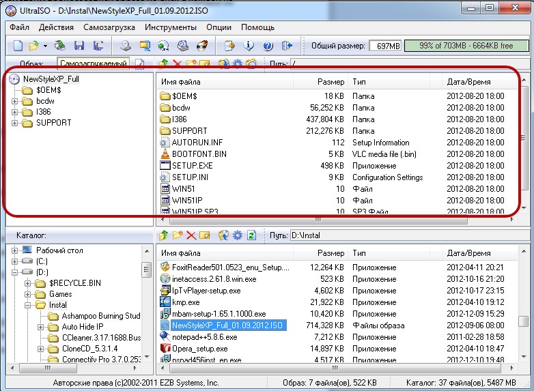Image resolution: width=534 pixels, height=391 pixels.
Task: Open the Инструменты menu
Action: (171, 27)
